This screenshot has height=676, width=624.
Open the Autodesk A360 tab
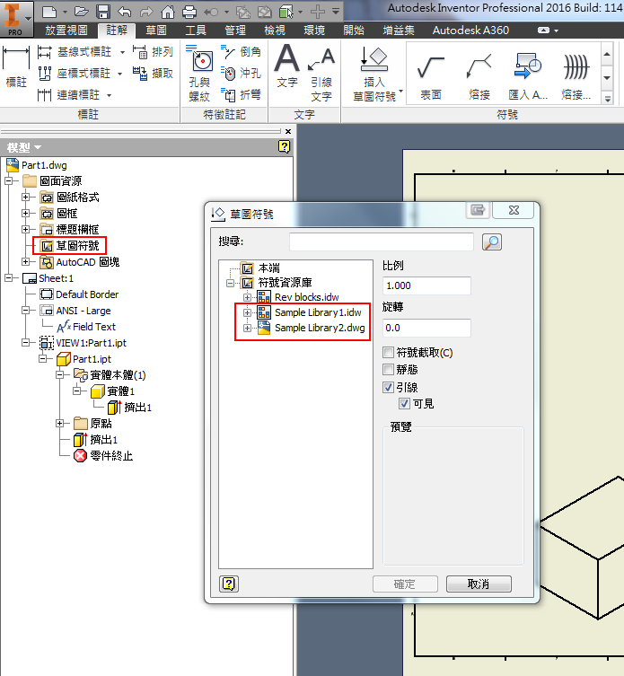[470, 31]
